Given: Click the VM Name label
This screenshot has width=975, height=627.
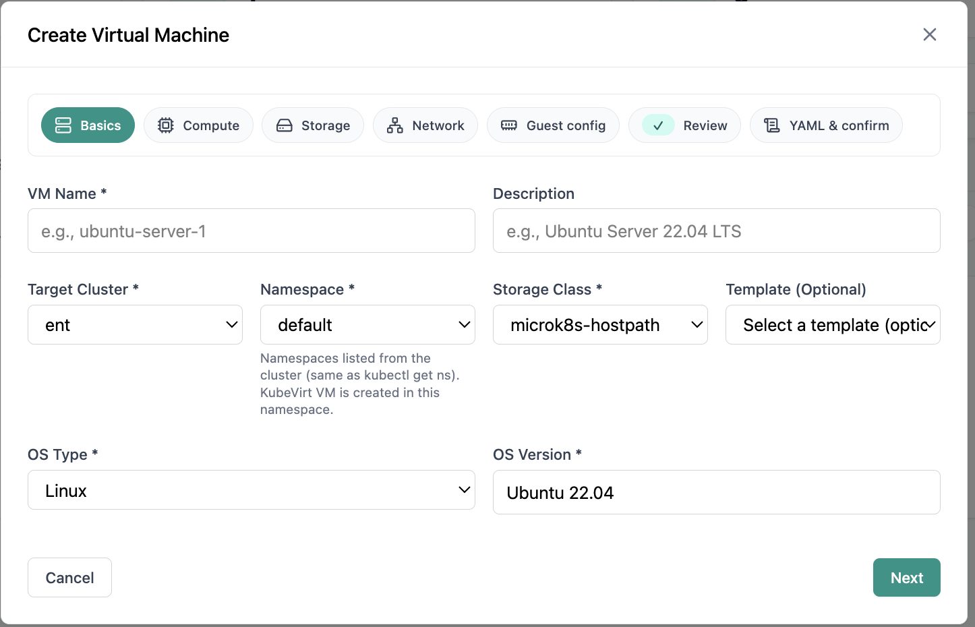Looking at the screenshot, I should [x=67, y=193].
